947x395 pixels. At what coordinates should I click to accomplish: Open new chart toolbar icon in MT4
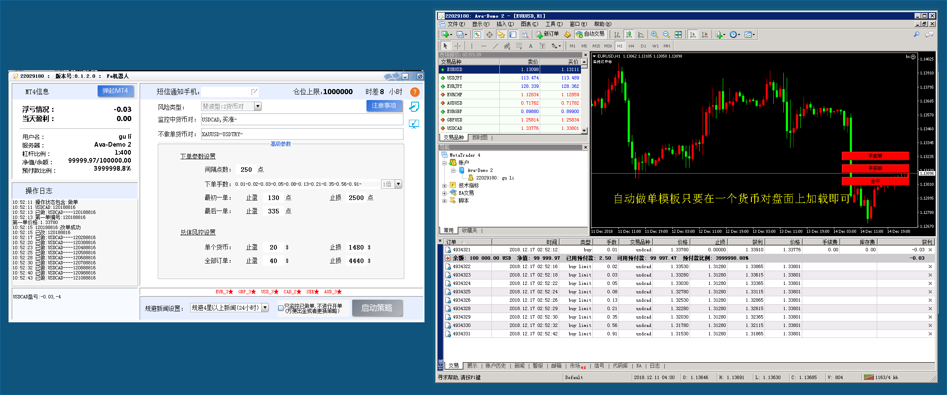446,34
